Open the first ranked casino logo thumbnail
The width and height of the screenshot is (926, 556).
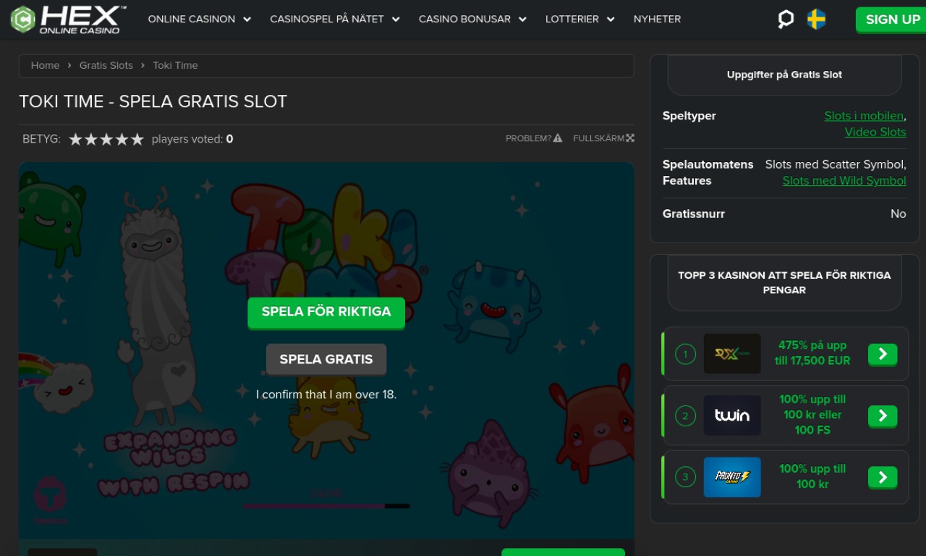click(732, 353)
